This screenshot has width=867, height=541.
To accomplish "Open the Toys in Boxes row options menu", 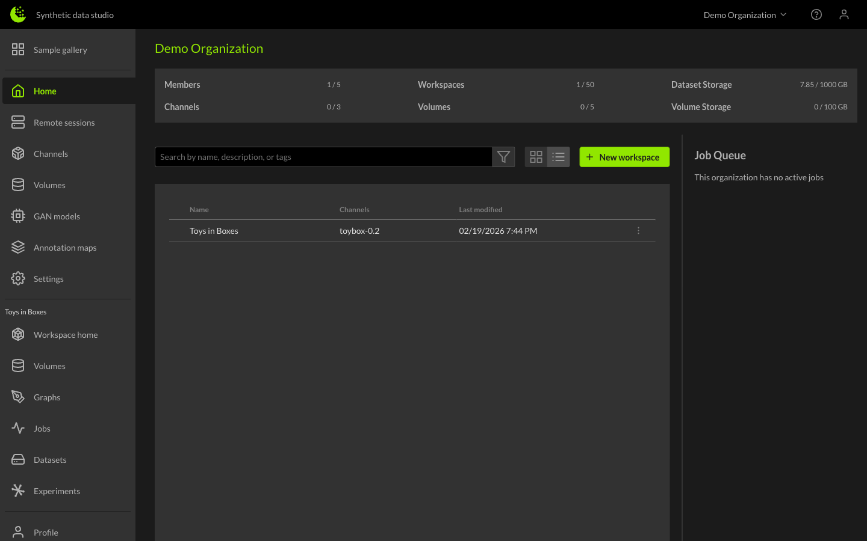I will point(638,231).
